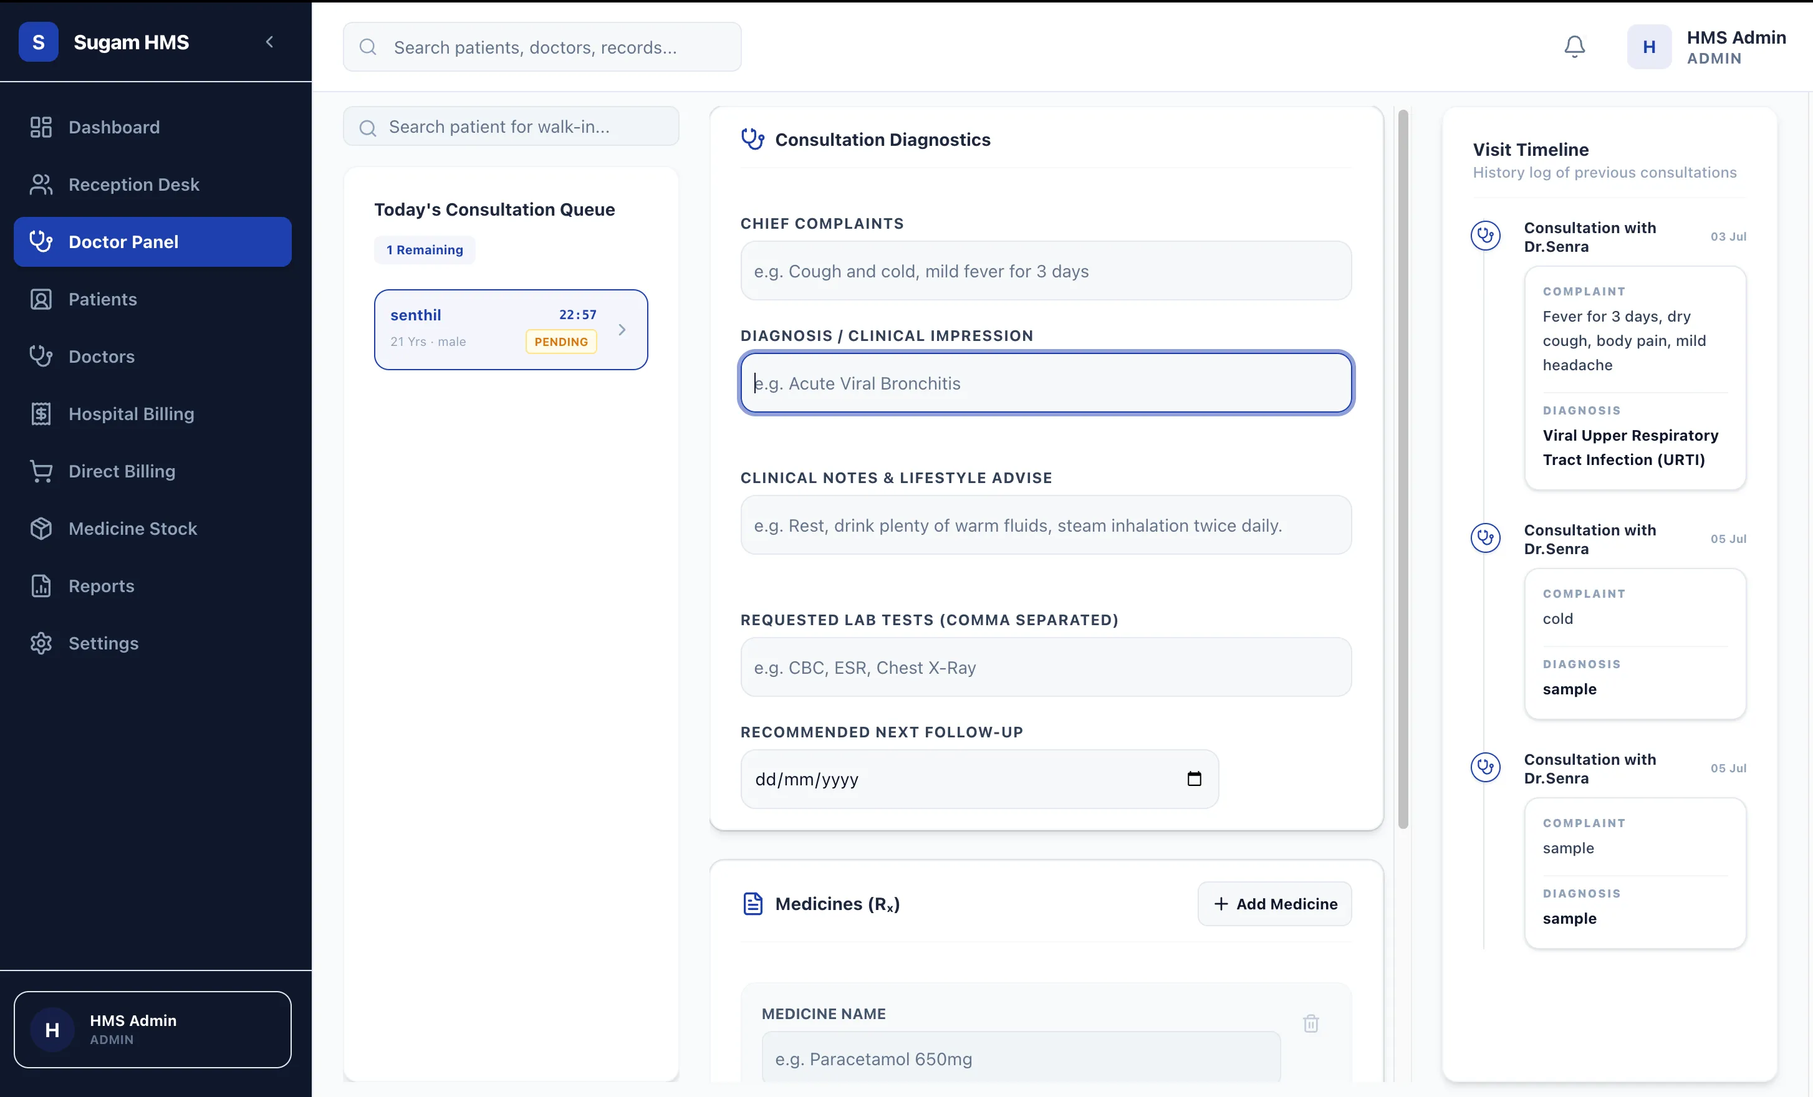The image size is (1813, 1097).
Task: Click the consultation form vertical scrollbar
Action: pos(1403,469)
